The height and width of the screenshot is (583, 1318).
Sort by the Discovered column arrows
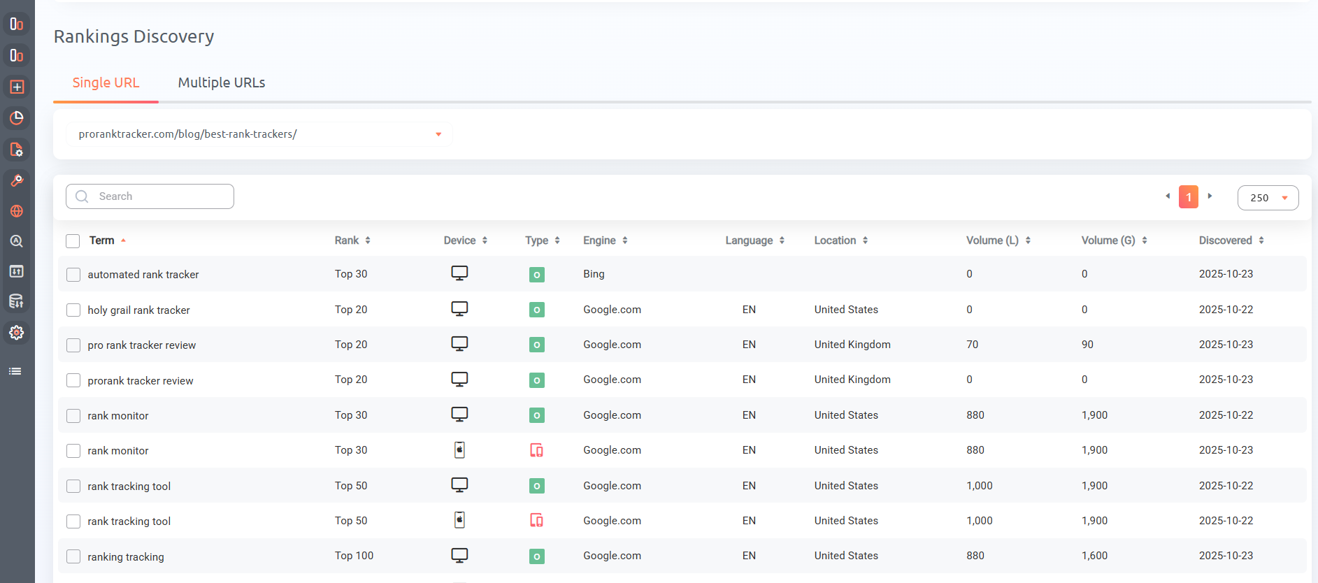1261,240
